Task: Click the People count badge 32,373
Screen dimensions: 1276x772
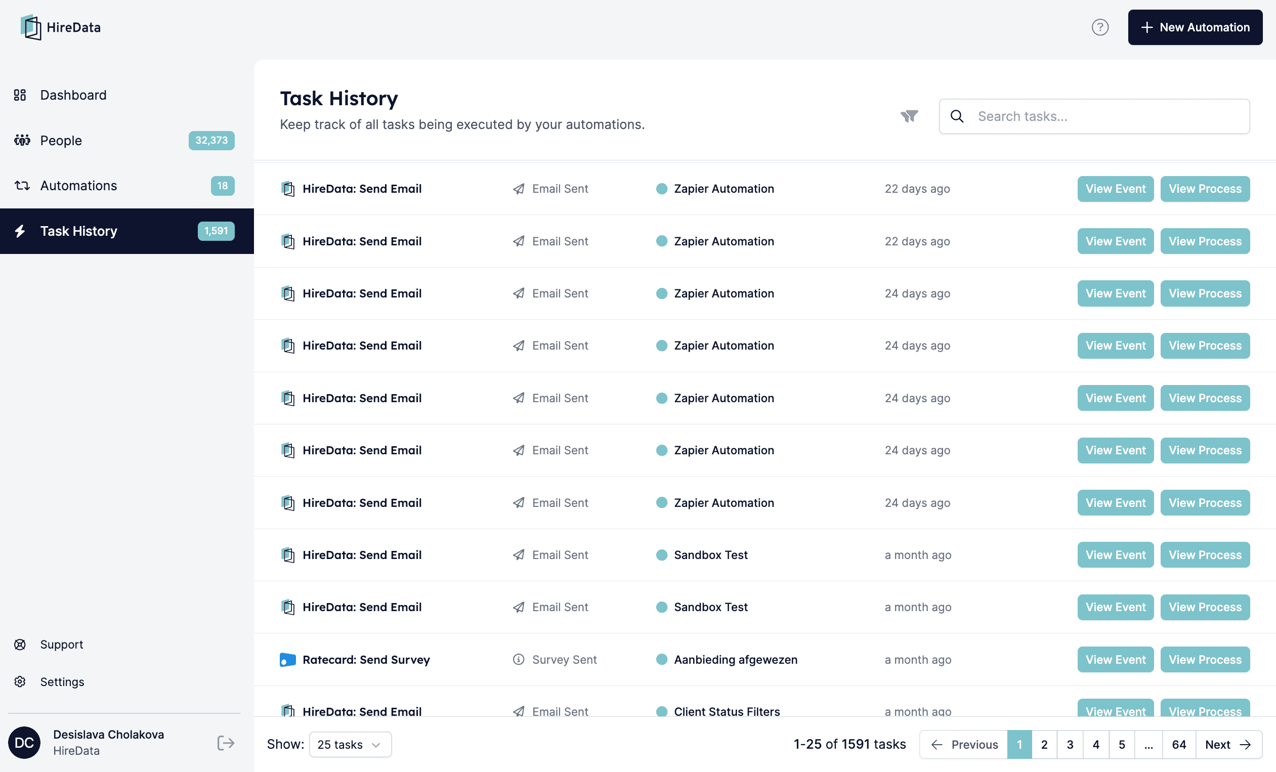Action: [211, 140]
